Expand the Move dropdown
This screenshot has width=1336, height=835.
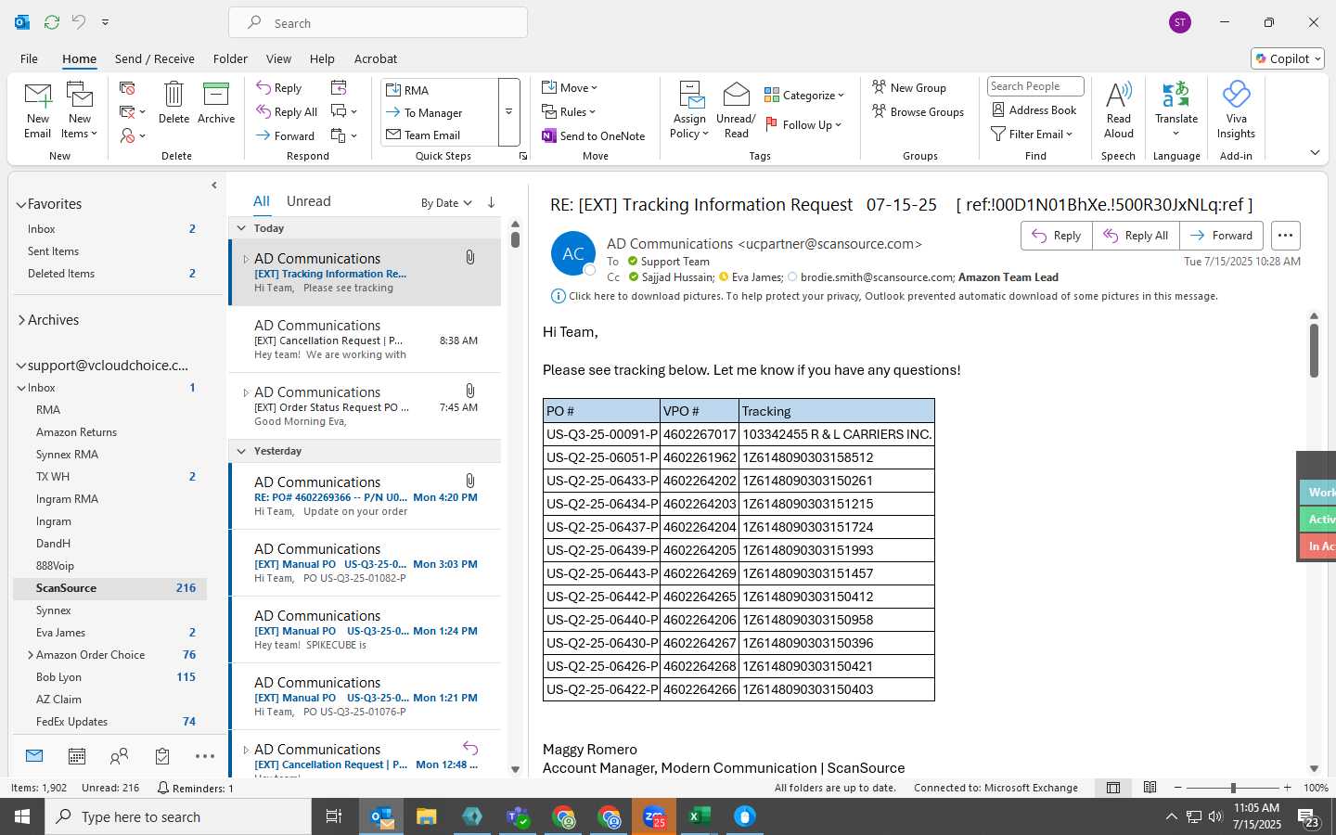point(570,87)
